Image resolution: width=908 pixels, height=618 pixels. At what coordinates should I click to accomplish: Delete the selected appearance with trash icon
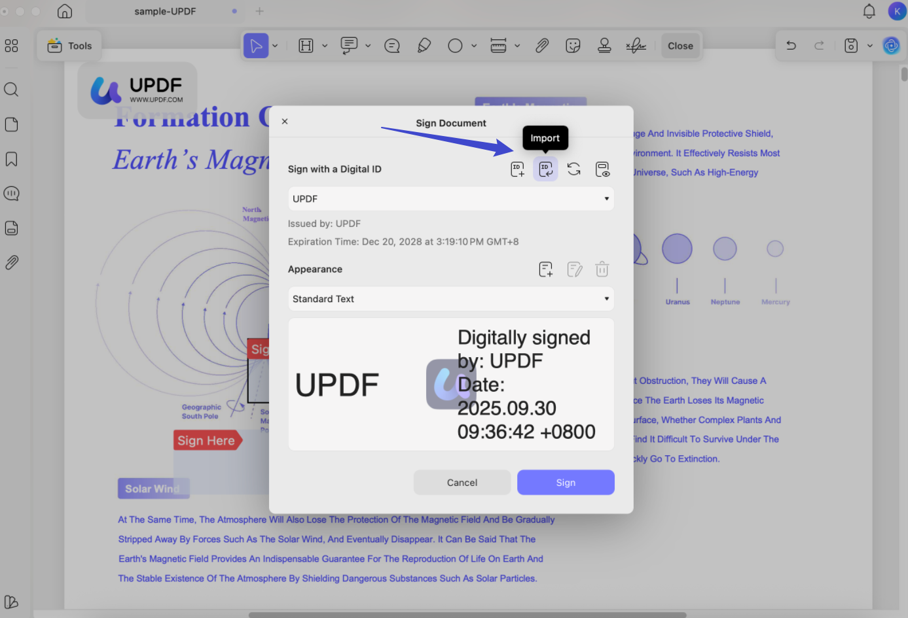[x=602, y=269]
